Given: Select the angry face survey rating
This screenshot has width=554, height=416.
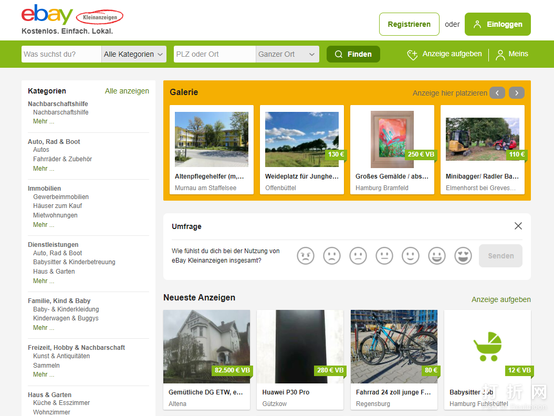Looking at the screenshot, I should tap(306, 256).
